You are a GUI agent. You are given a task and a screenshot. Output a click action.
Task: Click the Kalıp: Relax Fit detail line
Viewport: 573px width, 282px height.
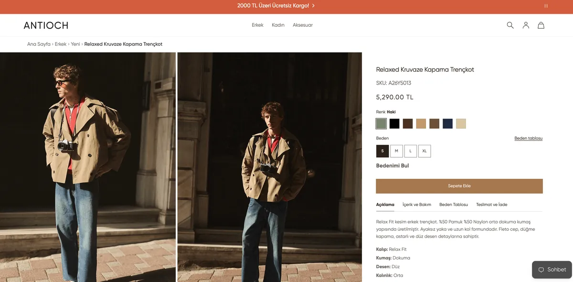tap(392, 249)
